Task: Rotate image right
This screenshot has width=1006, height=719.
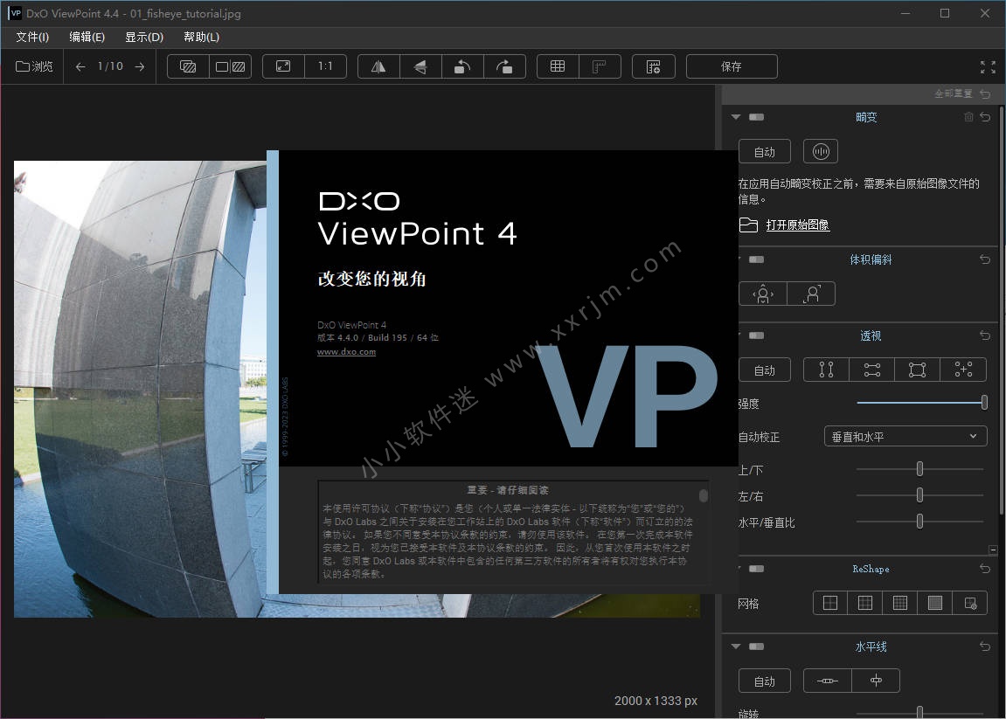Action: click(x=505, y=66)
